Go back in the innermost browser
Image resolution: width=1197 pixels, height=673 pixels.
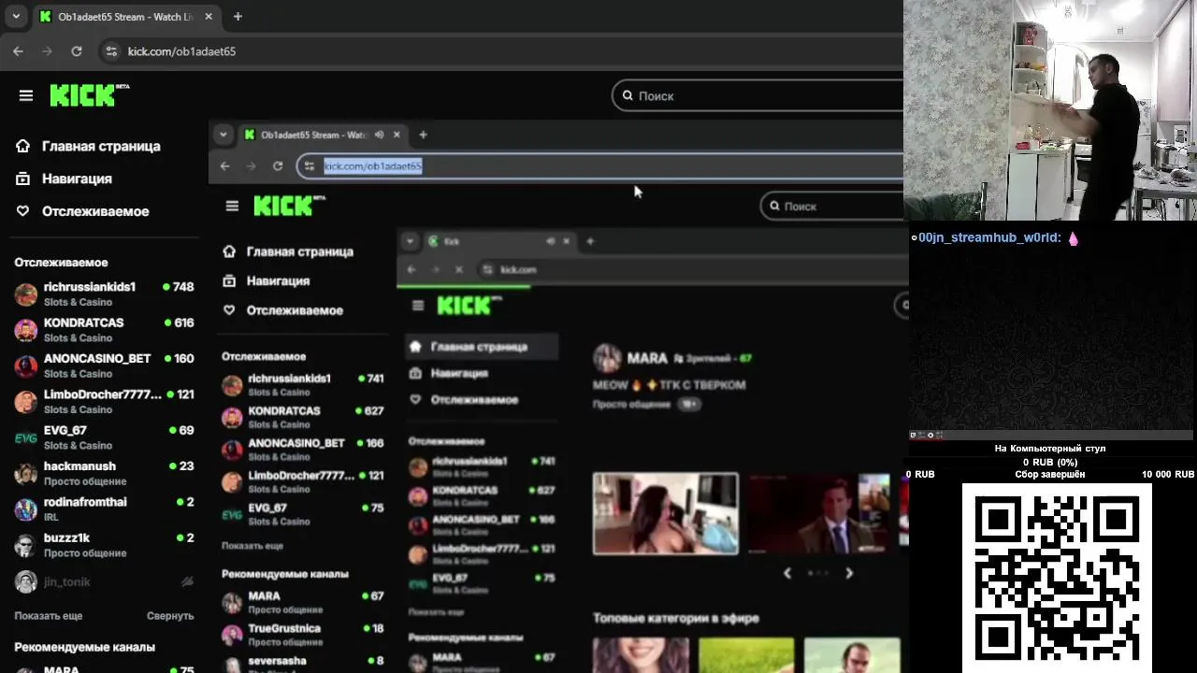coord(411,269)
